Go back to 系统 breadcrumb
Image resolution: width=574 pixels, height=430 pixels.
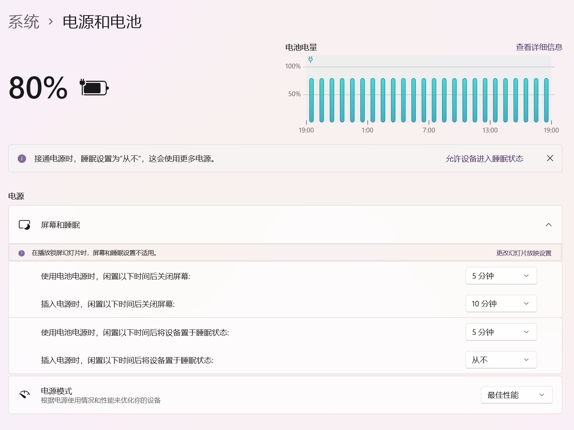[x=24, y=22]
